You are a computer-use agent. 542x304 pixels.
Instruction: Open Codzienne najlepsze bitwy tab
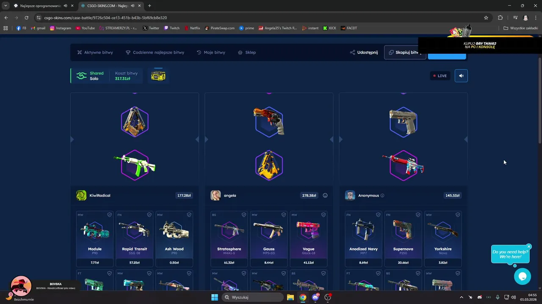pos(155,52)
